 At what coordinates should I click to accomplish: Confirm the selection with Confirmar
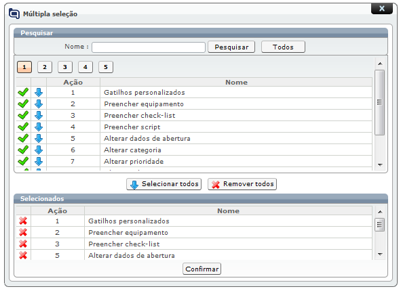coord(202,269)
